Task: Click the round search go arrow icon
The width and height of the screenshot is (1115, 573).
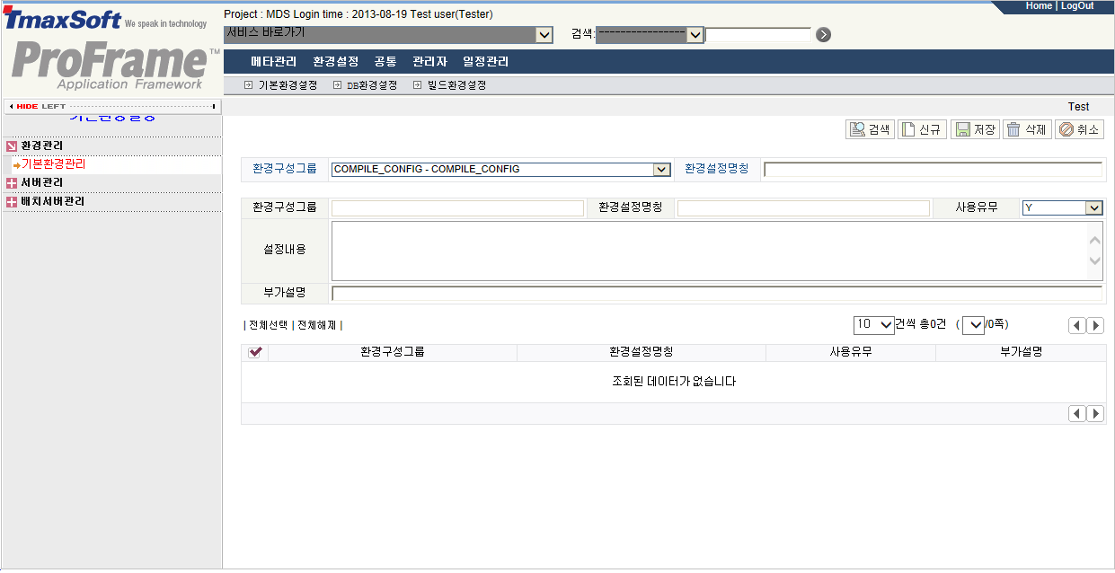Action: [x=823, y=35]
